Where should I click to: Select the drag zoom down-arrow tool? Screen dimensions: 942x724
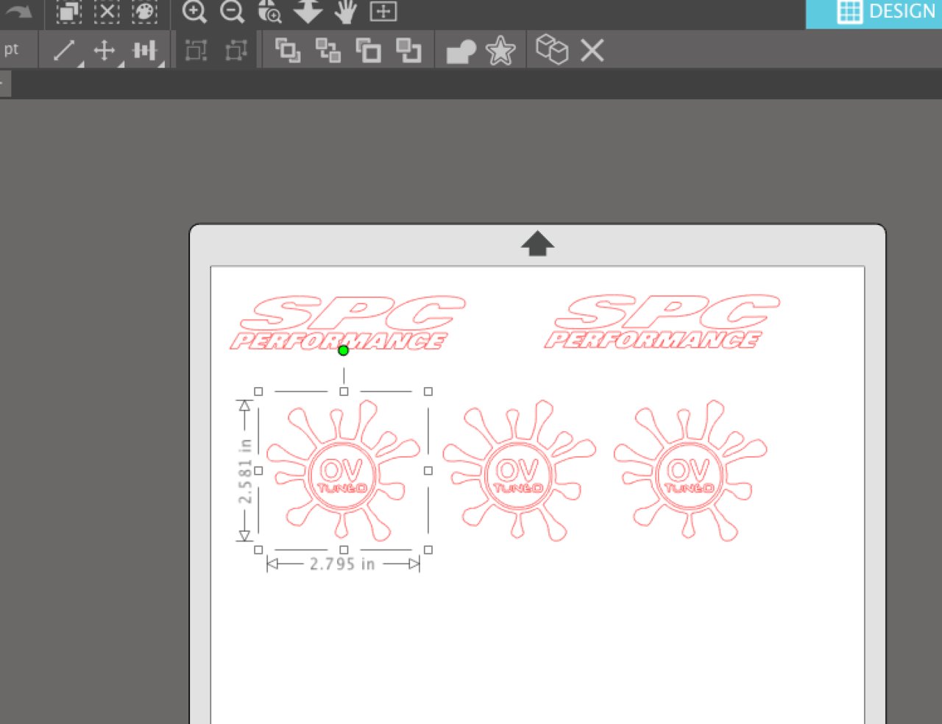coord(308,11)
